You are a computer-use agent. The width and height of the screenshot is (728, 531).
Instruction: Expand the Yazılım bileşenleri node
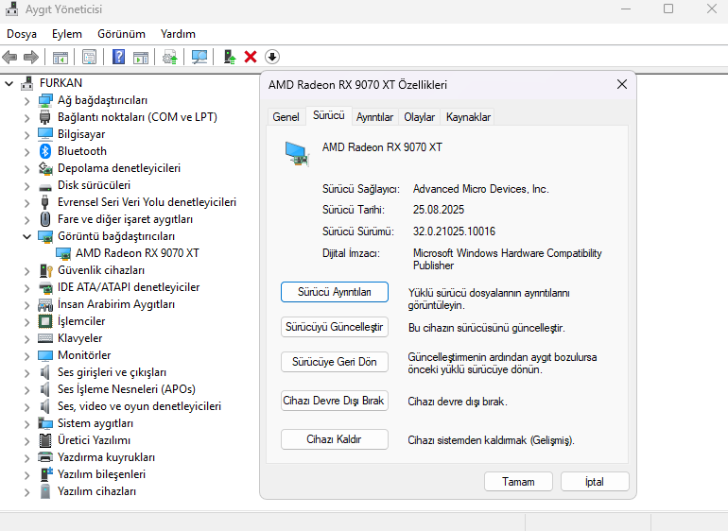(x=26, y=475)
